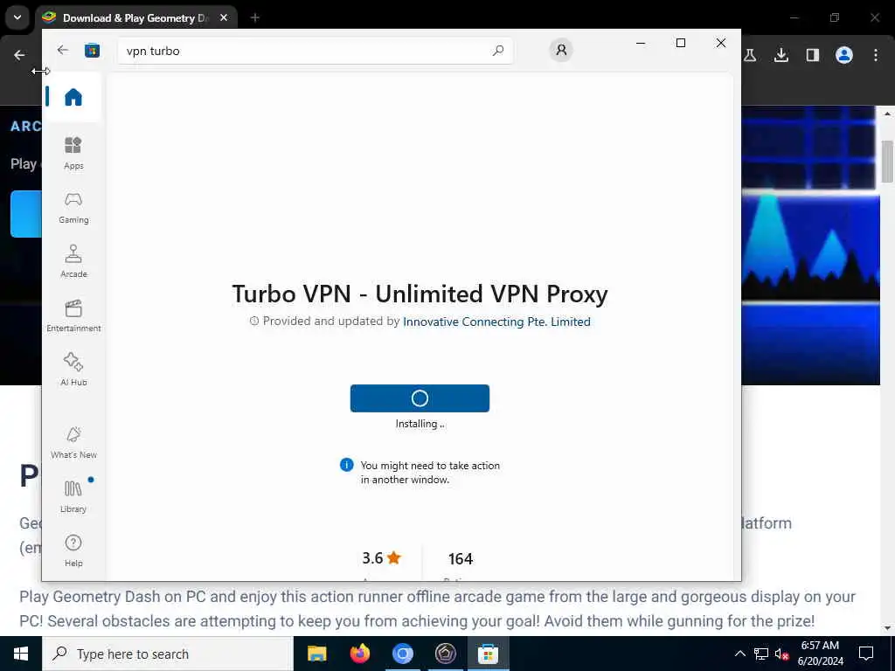This screenshot has height=671, width=895.
Task: Click Chrome's back arrow behind the Store
Action: pos(19,55)
